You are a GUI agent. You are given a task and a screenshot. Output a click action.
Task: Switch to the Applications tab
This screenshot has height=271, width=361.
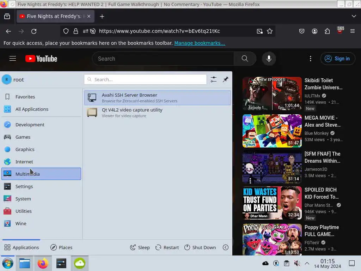click(x=22, y=247)
